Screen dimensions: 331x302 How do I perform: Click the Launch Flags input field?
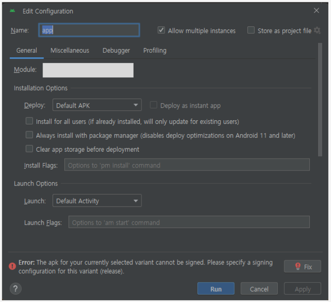[189, 222]
